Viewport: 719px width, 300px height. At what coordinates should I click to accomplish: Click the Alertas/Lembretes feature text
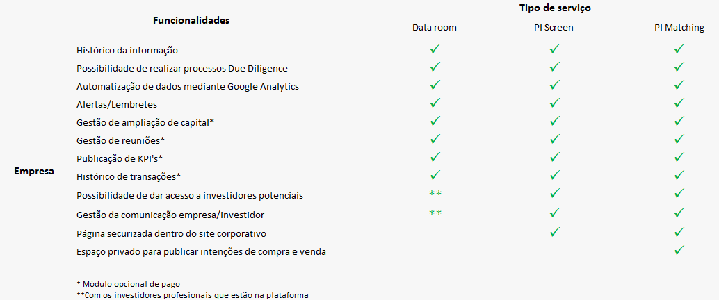[x=117, y=104]
